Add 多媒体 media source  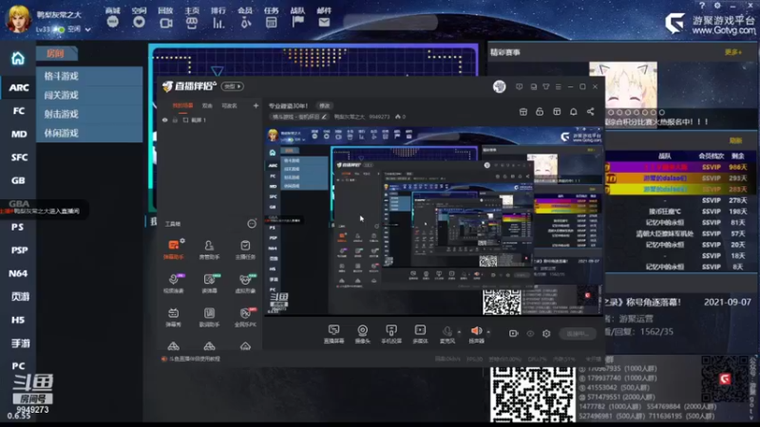coord(420,334)
